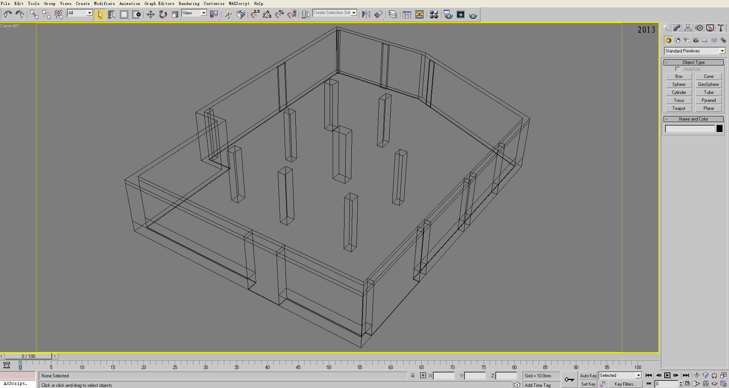This screenshot has width=729, height=388.
Task: Click the Key Filters button
Action: 625,384
